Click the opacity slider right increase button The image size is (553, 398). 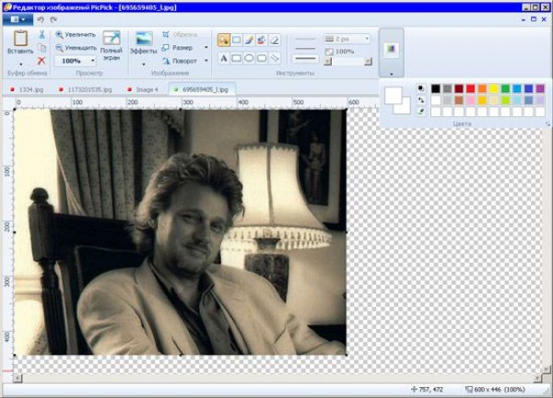pyautogui.click(x=368, y=62)
